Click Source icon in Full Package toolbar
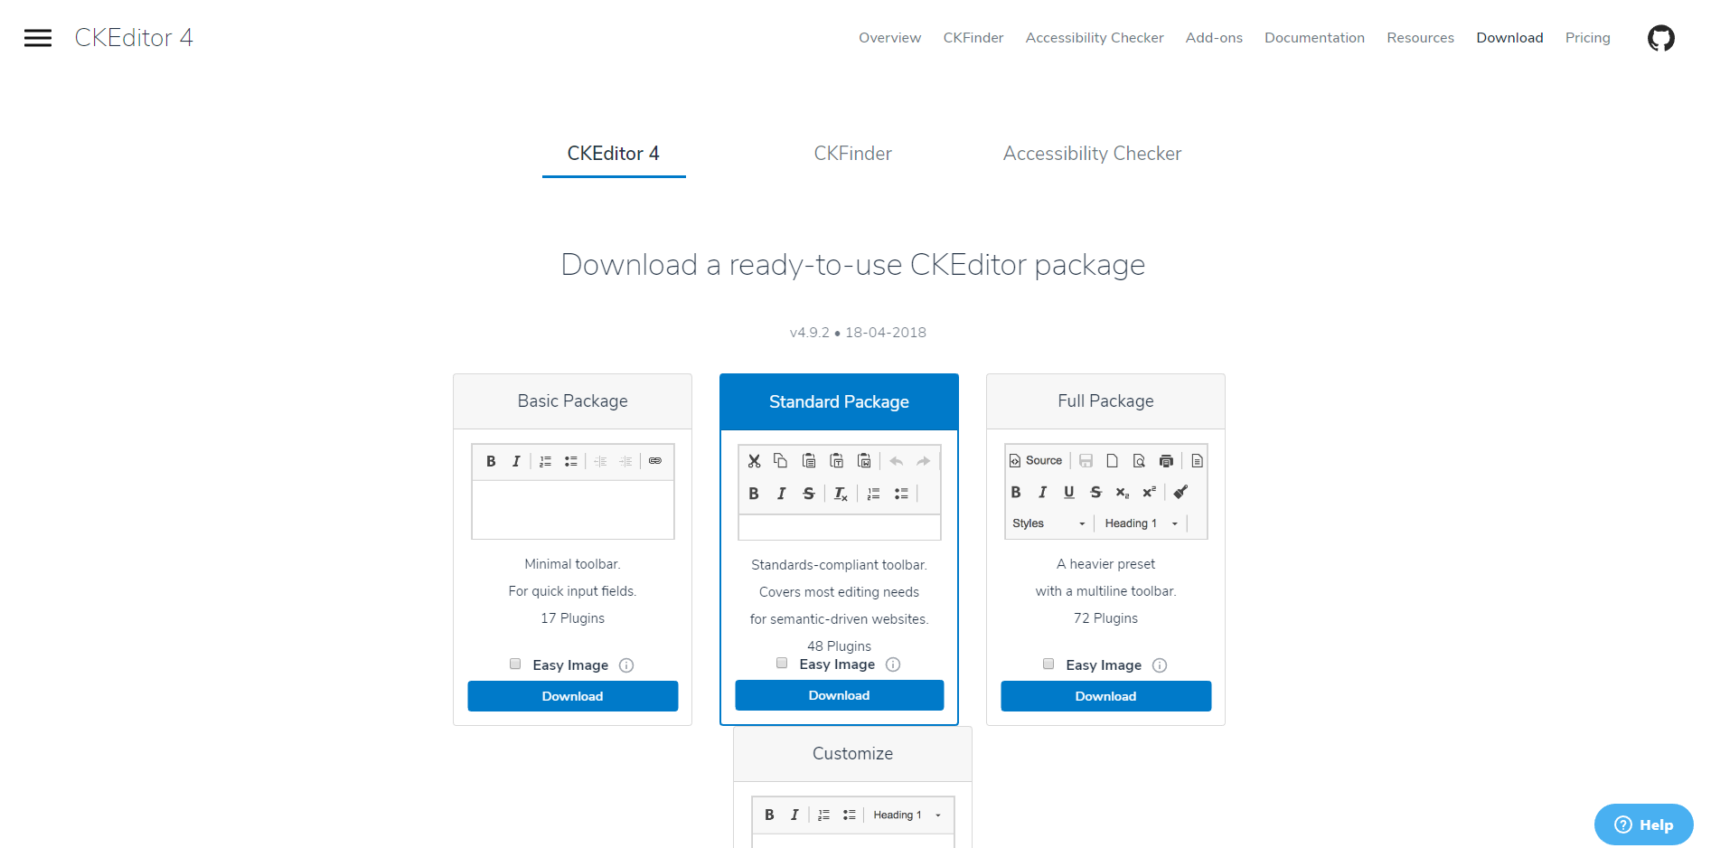 pos(1036,460)
